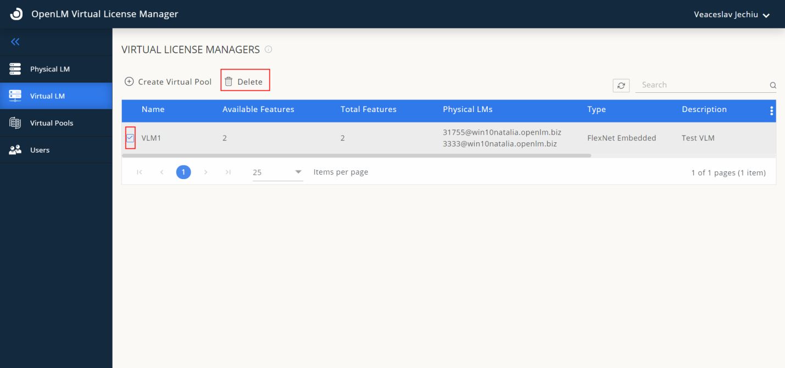Click into the Search field
The width and height of the screenshot is (785, 368).
tap(703, 85)
